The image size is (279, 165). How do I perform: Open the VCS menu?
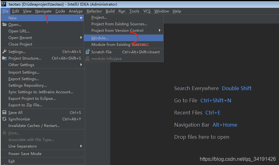147,11
